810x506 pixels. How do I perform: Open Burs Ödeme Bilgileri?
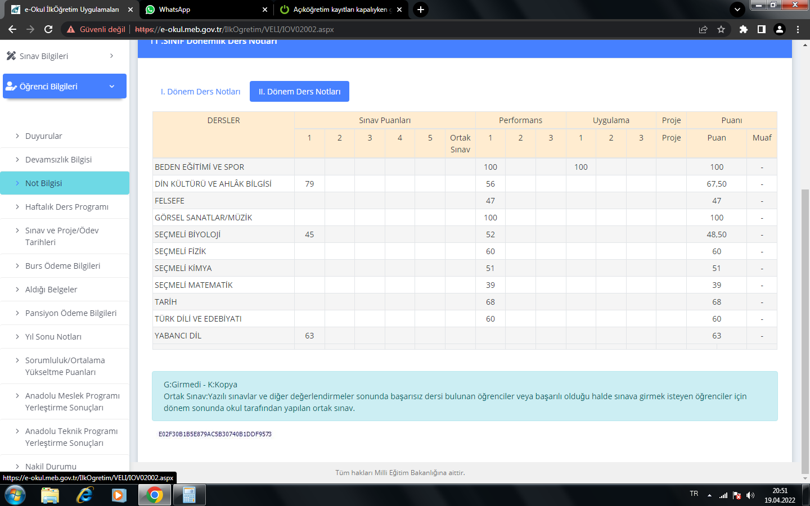pyautogui.click(x=65, y=266)
